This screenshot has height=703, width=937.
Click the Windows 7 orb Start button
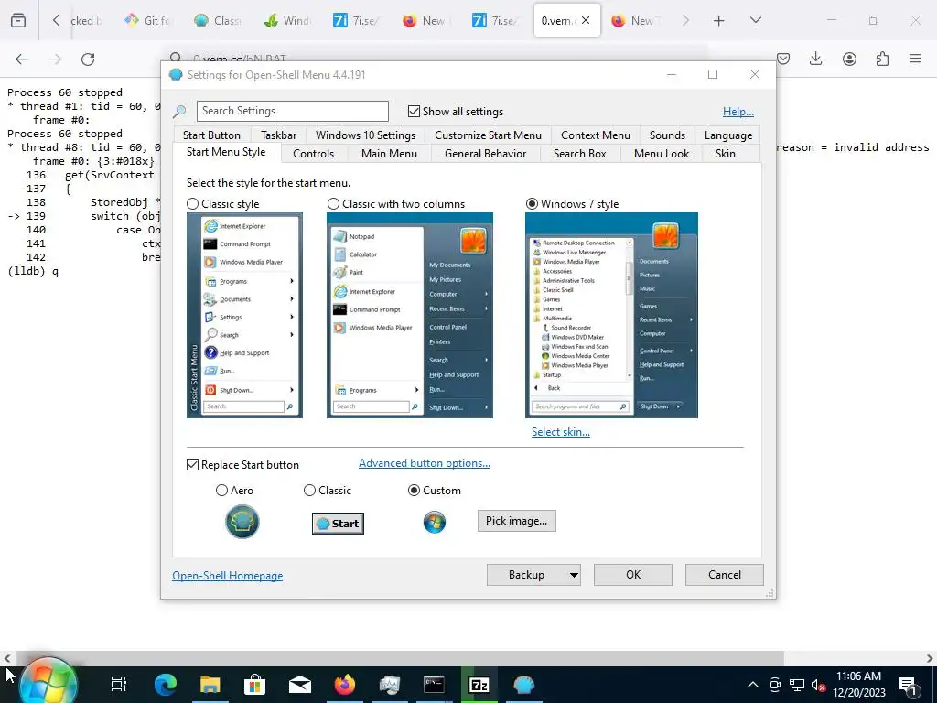coord(48,683)
